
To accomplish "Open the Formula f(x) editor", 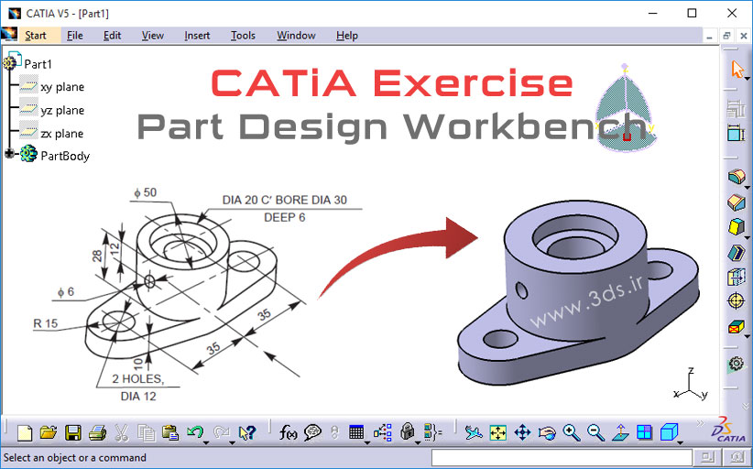I will 289,433.
